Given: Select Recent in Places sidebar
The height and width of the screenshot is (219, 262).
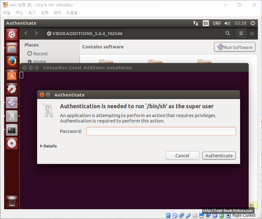Looking at the screenshot, I should point(38,54).
